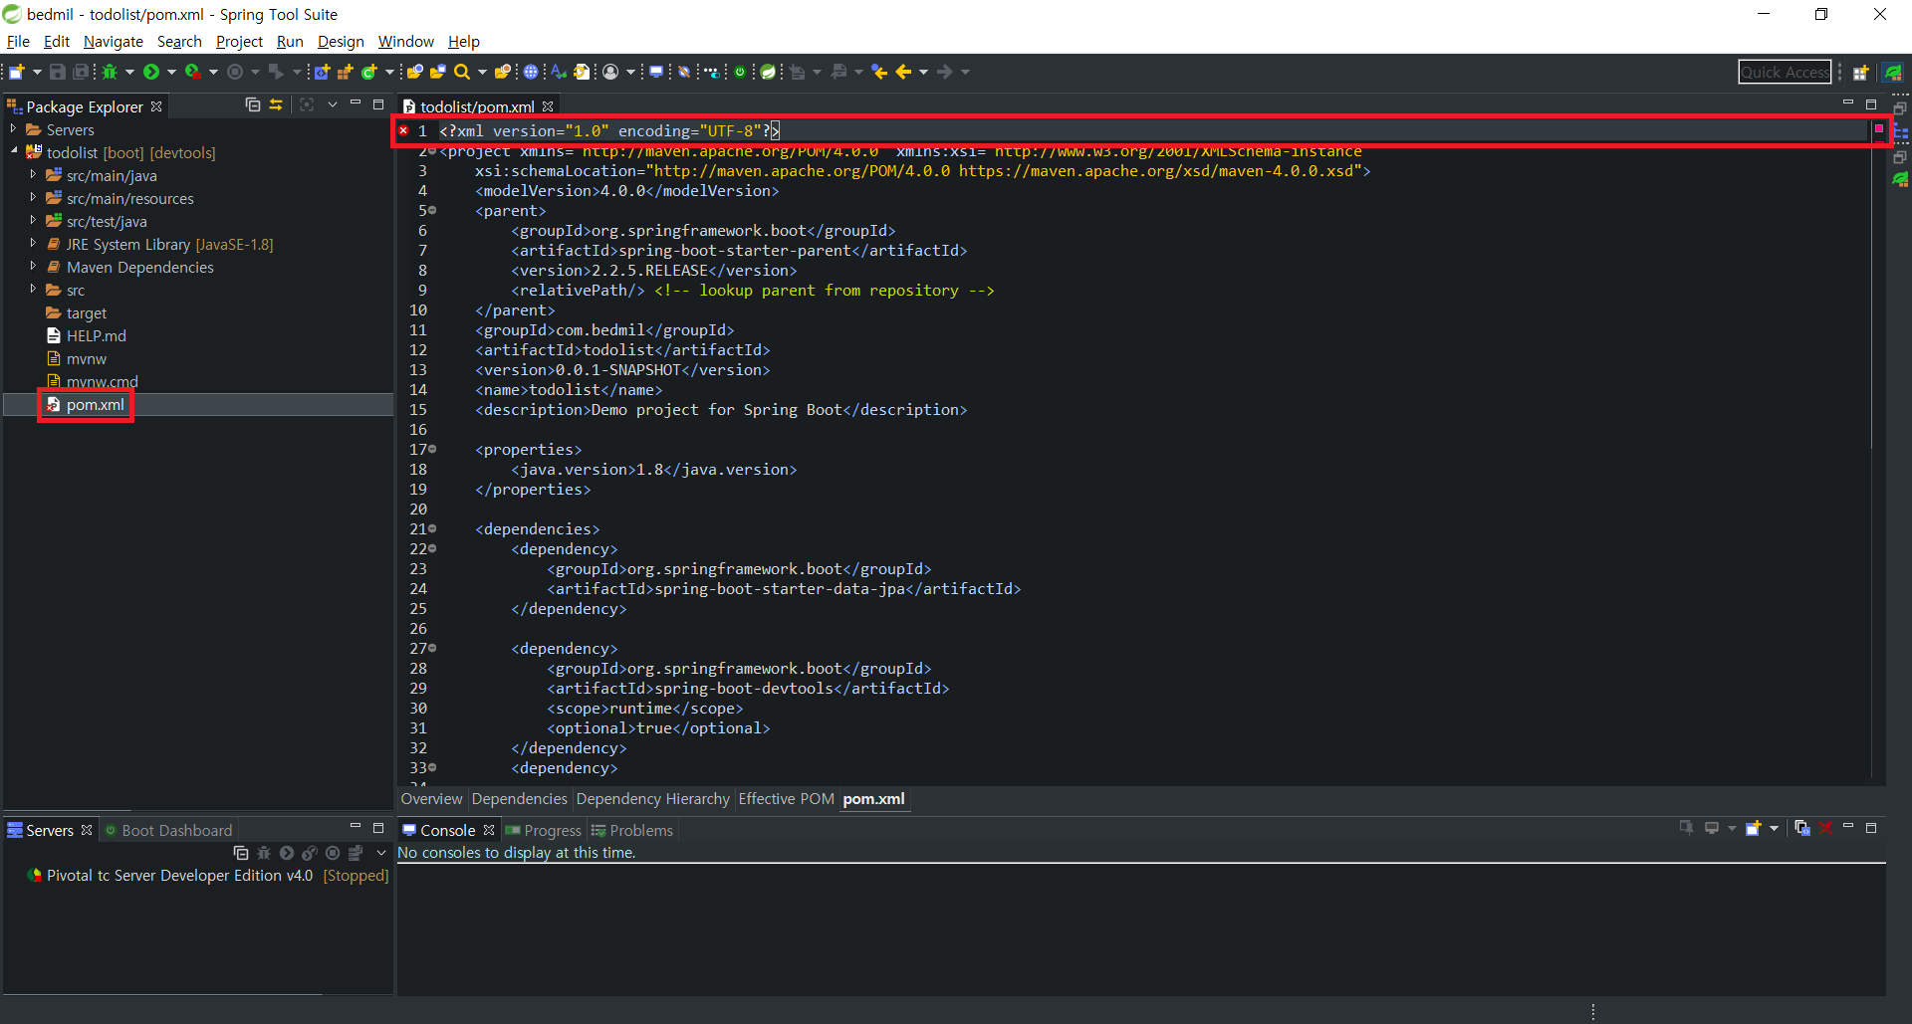Close the todolist/pom.xml editor tab
Viewport: 1912px width, 1024px height.
[x=548, y=106]
